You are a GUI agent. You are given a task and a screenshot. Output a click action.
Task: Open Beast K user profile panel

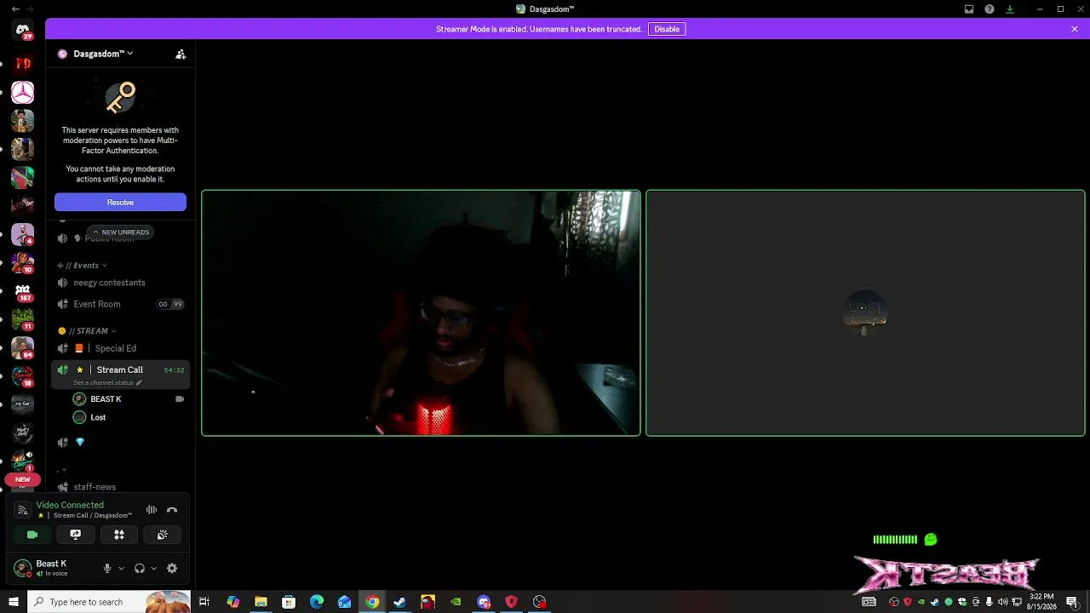coord(51,568)
